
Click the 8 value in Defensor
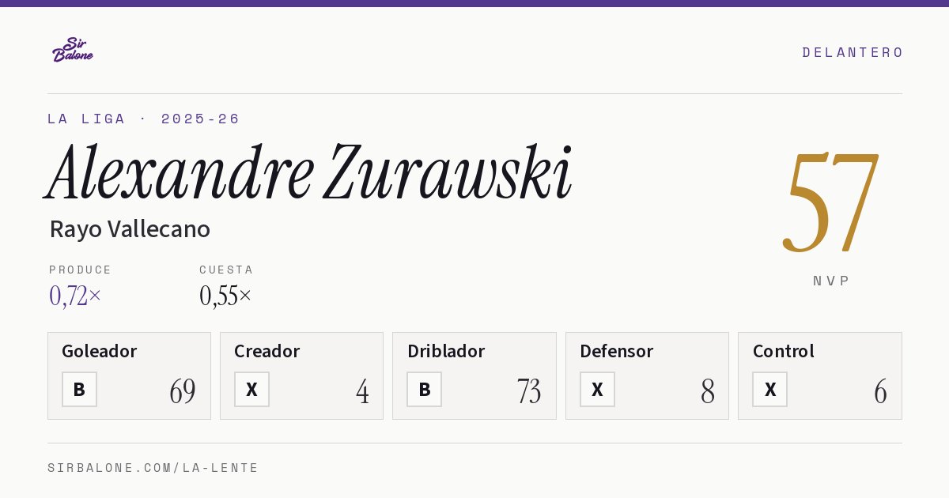708,391
